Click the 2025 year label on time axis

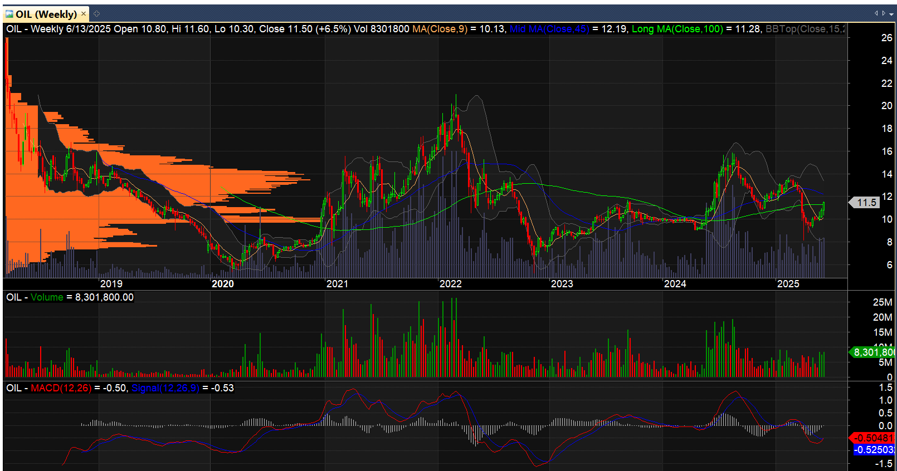tap(788, 284)
